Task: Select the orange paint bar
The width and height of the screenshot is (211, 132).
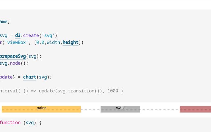Action: pyautogui.click(x=41, y=109)
